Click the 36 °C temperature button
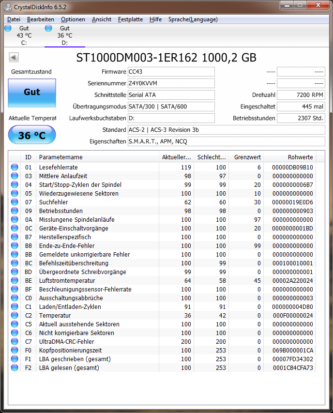This screenshot has width=333, height=413. (32, 135)
